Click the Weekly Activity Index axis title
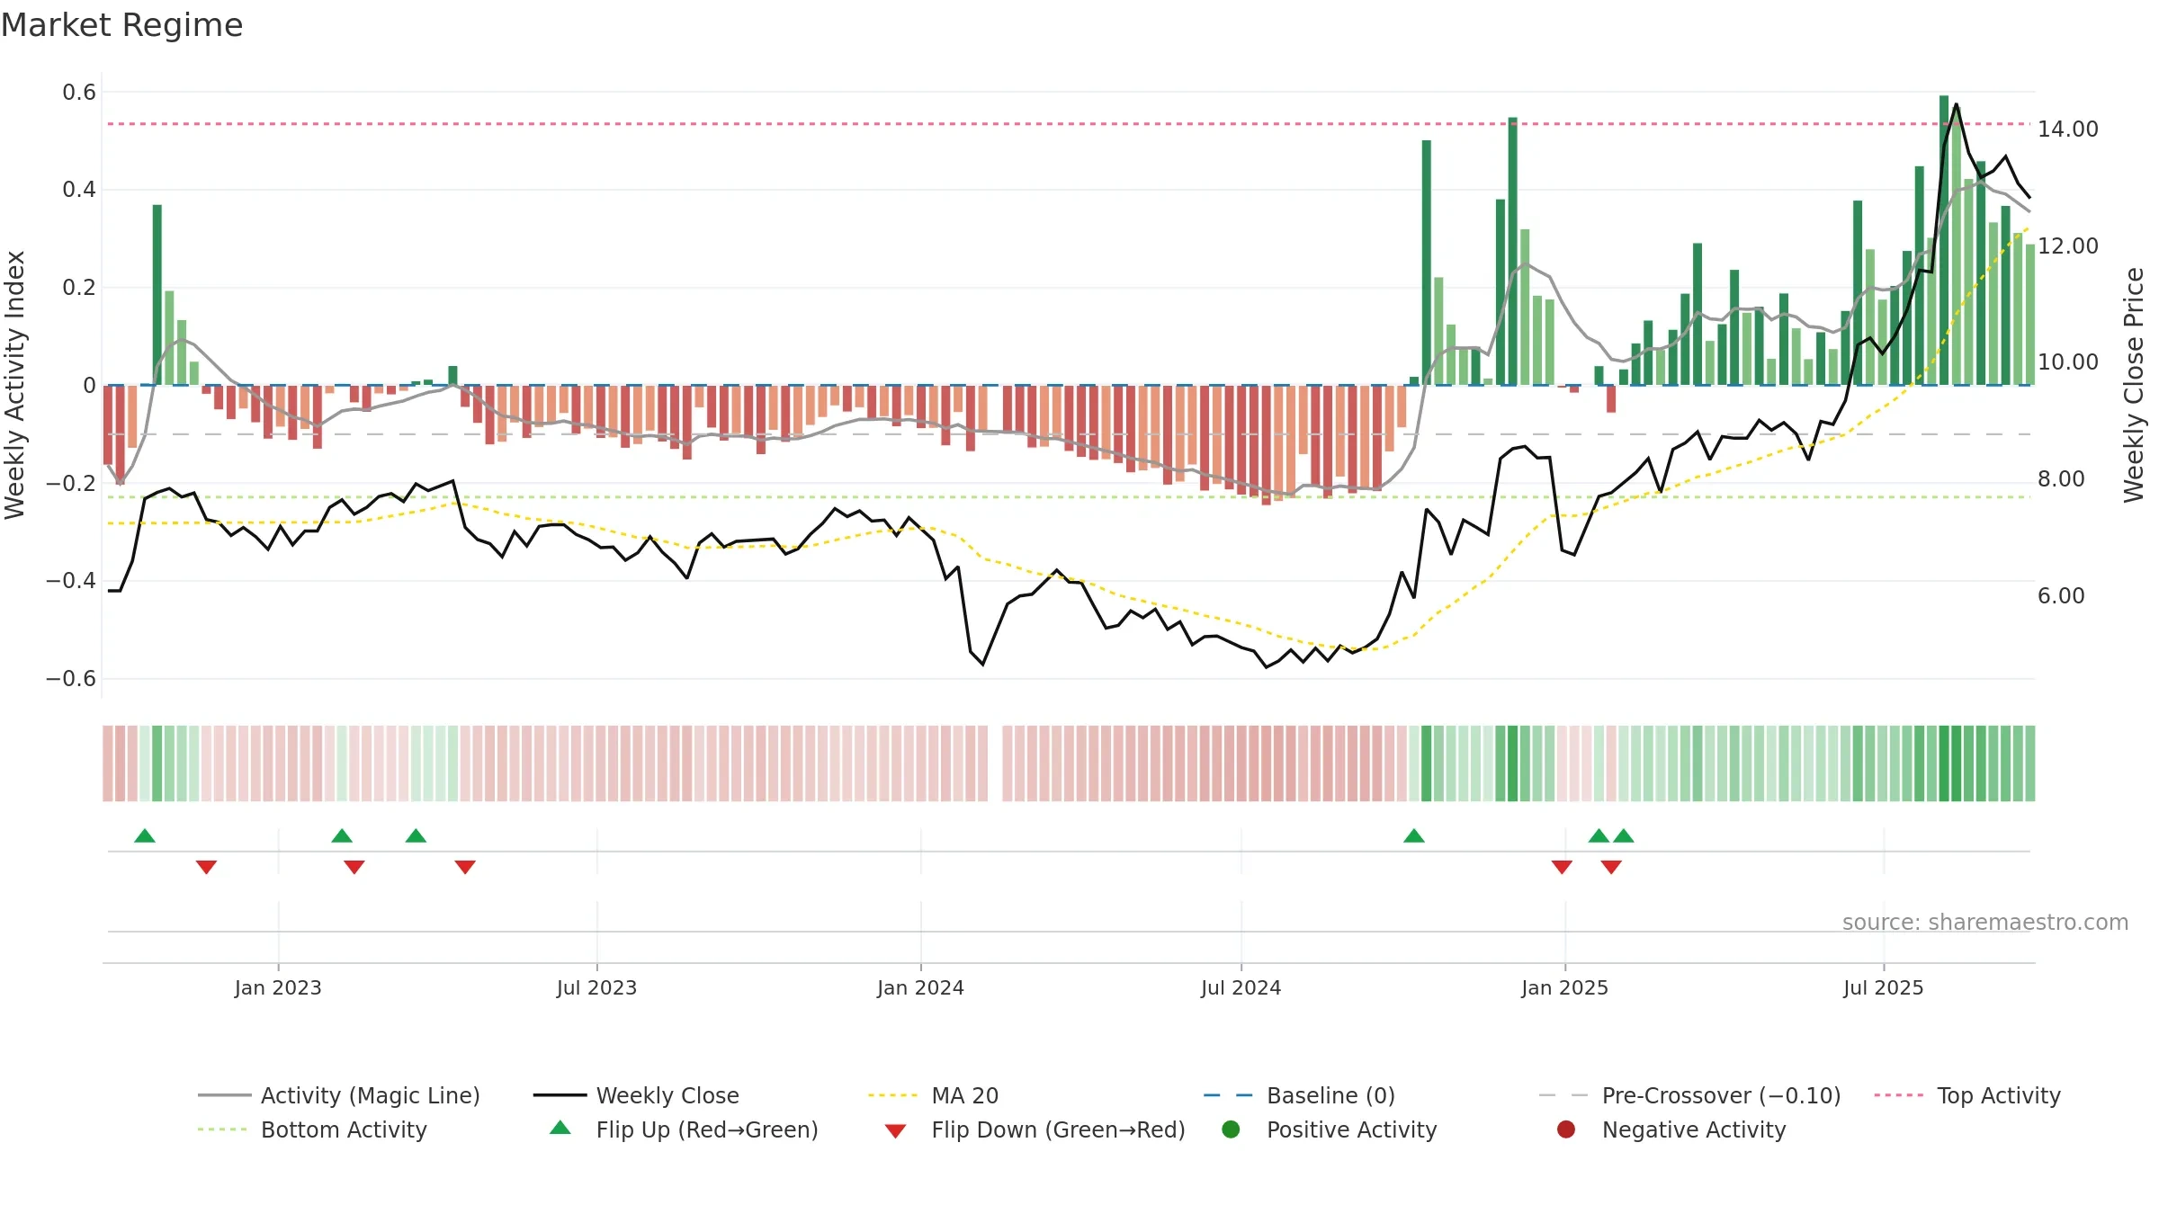2159x1214 pixels. [14, 385]
